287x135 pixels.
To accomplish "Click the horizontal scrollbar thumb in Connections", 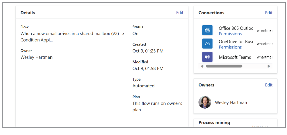I will click(224, 66).
